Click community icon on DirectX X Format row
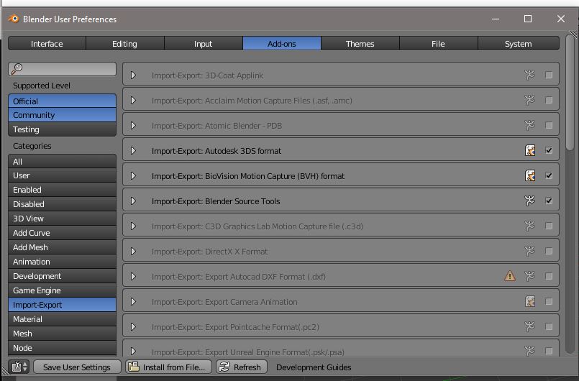579x381 pixels. tap(529, 251)
